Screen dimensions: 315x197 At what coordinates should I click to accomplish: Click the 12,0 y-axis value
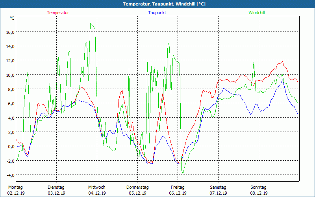10,61
